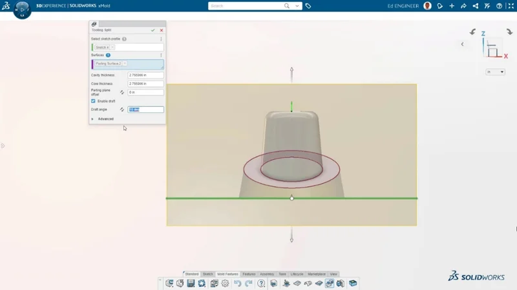Click the tag icon beside search
The image size is (517, 290).
tap(308, 6)
